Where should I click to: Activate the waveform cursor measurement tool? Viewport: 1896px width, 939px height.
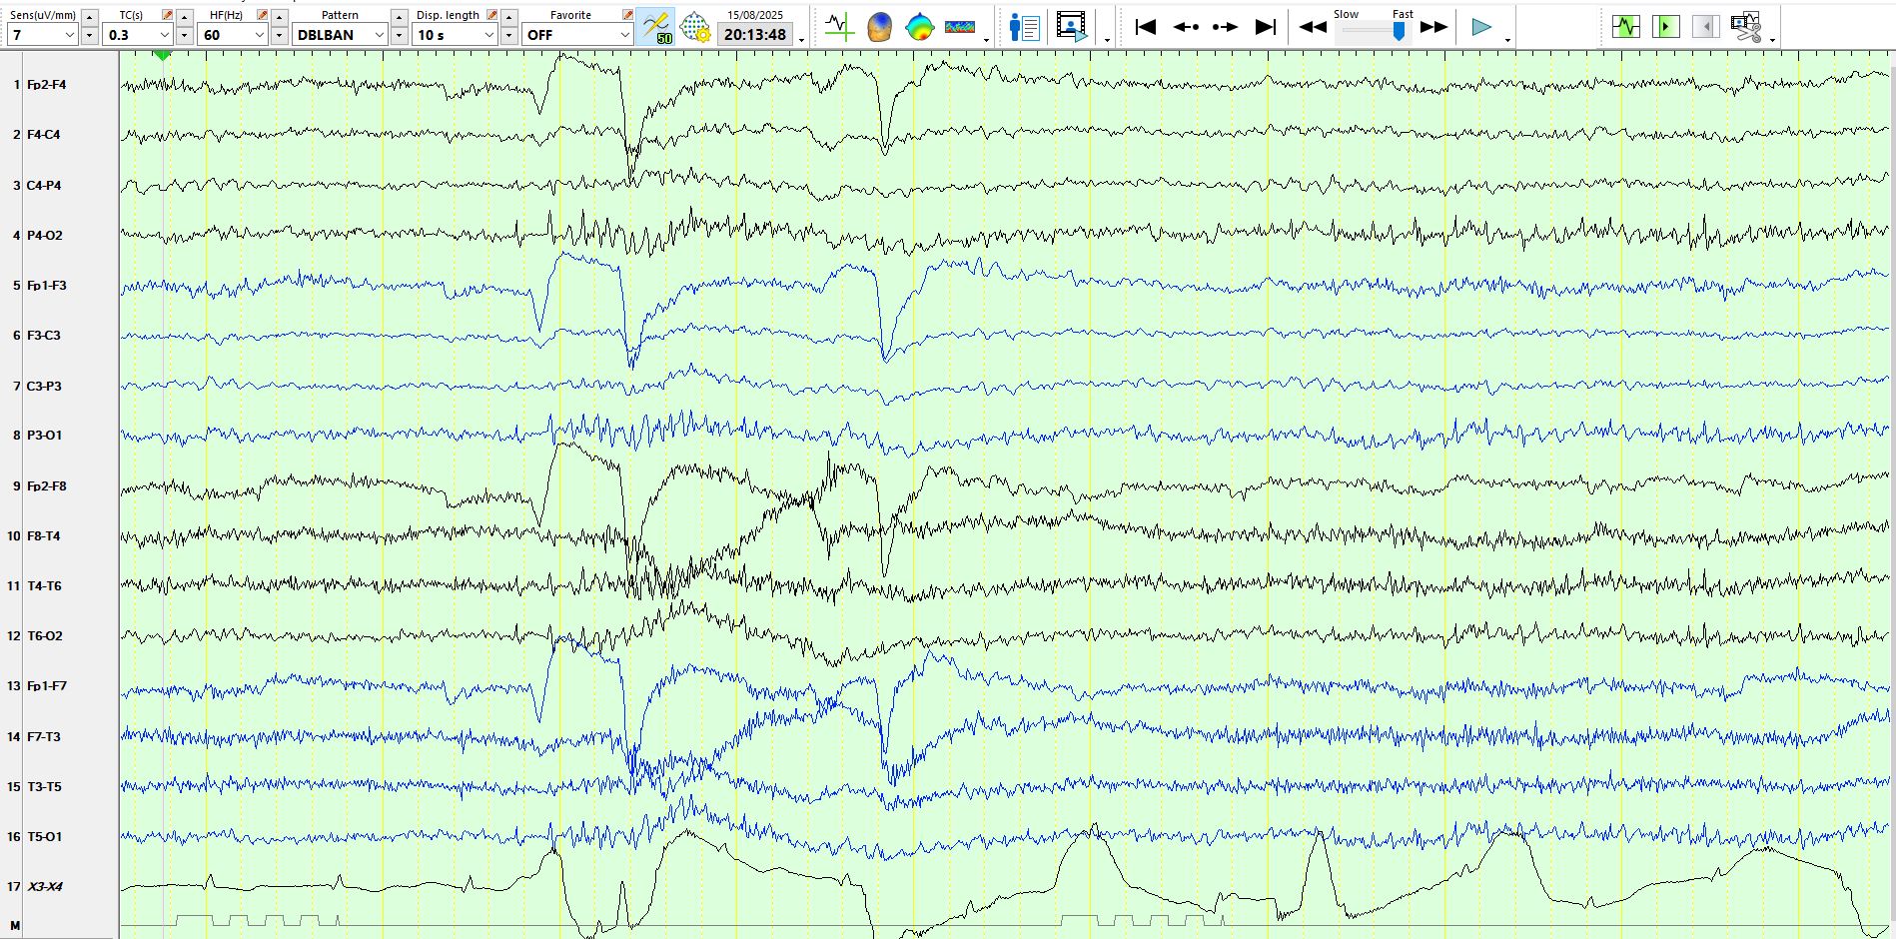(839, 27)
